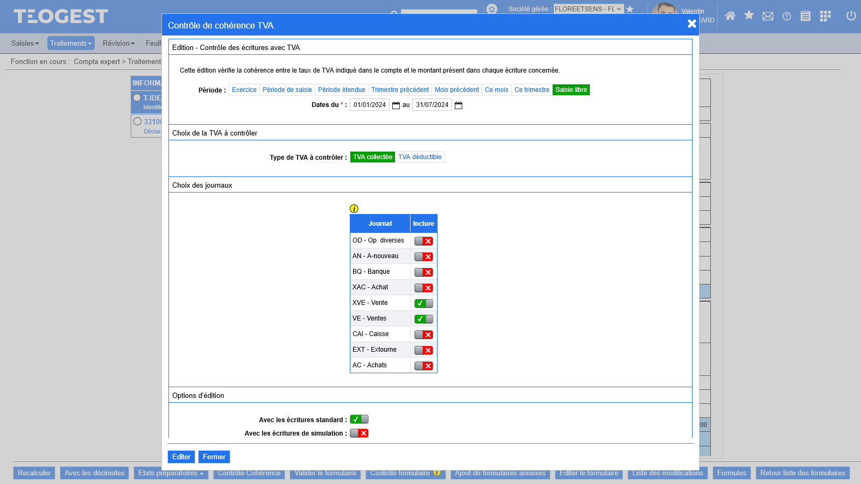Expand the Saisies menu
The width and height of the screenshot is (861, 484).
point(25,44)
